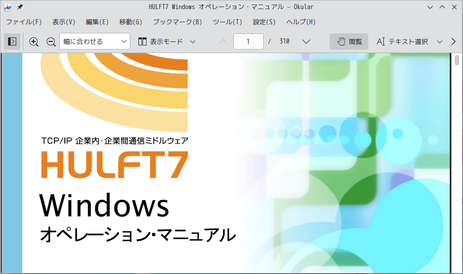Click the Okular app icon in title bar
The image size is (463, 274).
pyautogui.click(x=8, y=7)
